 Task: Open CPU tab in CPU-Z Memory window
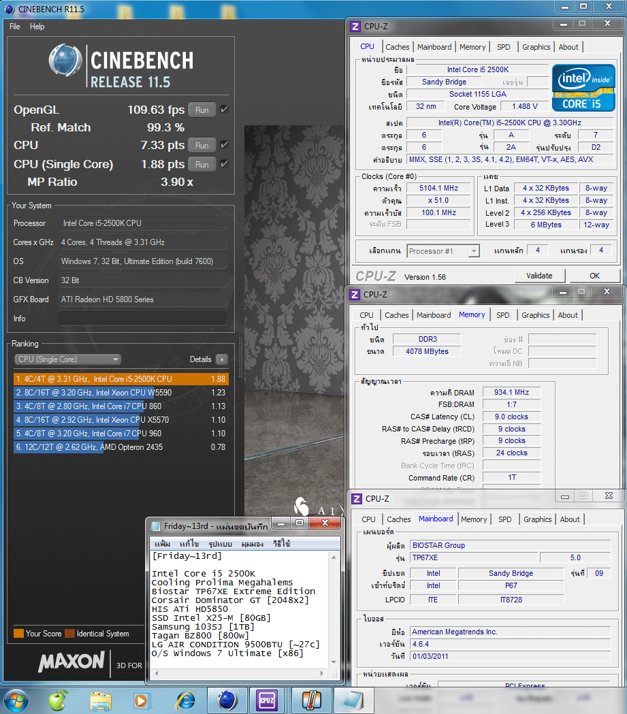[x=366, y=315]
